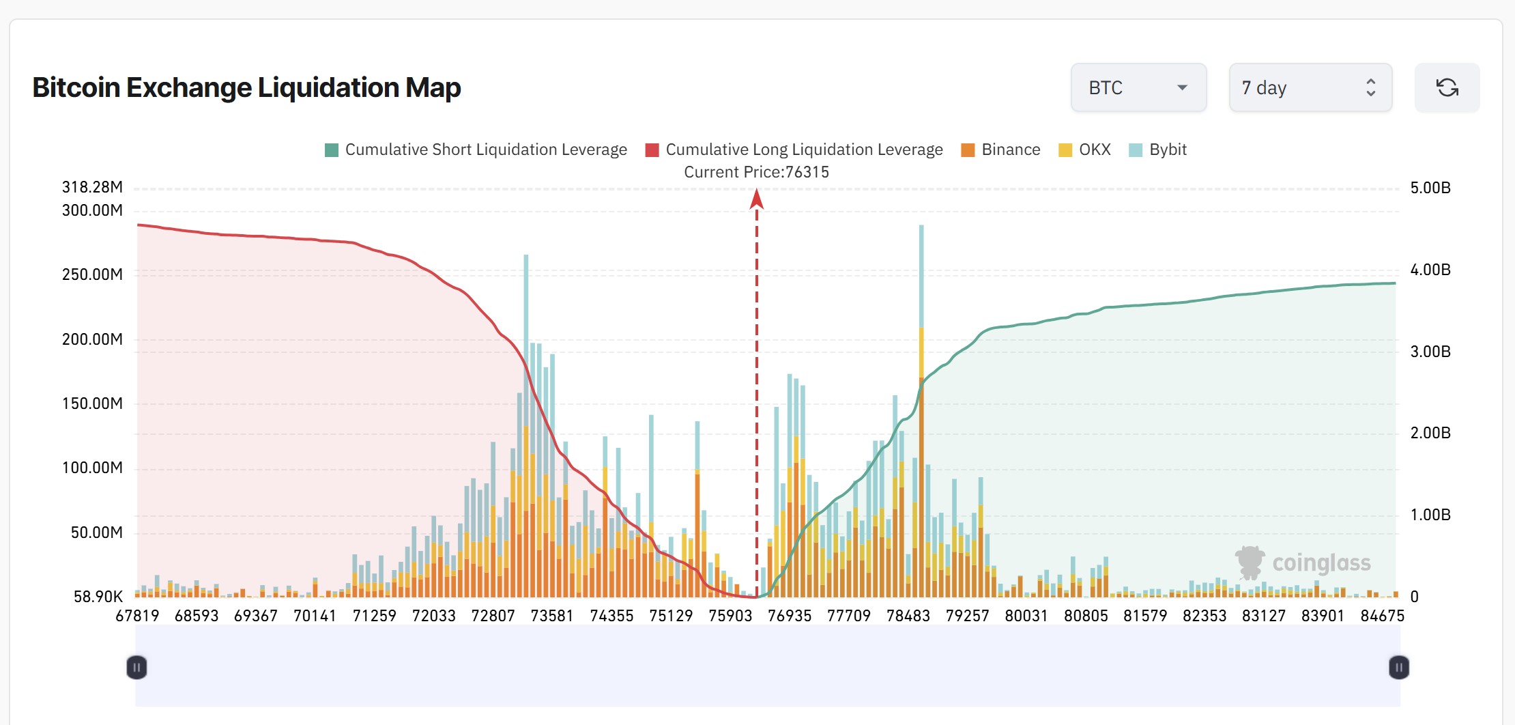Click the coinglass watermark logo

1303,563
